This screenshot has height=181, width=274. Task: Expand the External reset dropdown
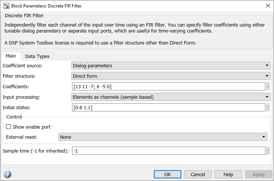(x=163, y=137)
